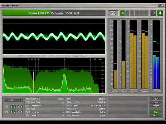
Task: Click the SRC Output Rate stats row
Action: tap(45, 105)
